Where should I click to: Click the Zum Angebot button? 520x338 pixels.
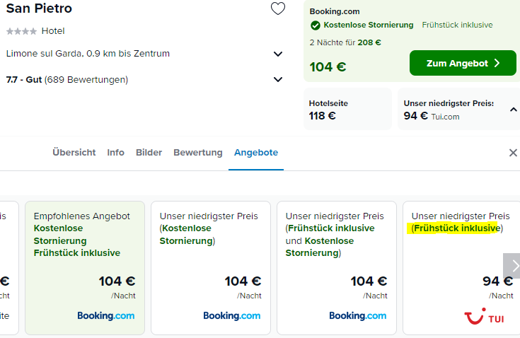click(x=463, y=63)
